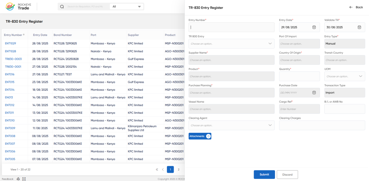
Task: Open the Vessel Name dropdown
Action: click(231, 109)
